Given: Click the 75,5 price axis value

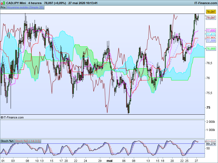Looking at the screenshot, I should pyautogui.click(x=209, y=93).
